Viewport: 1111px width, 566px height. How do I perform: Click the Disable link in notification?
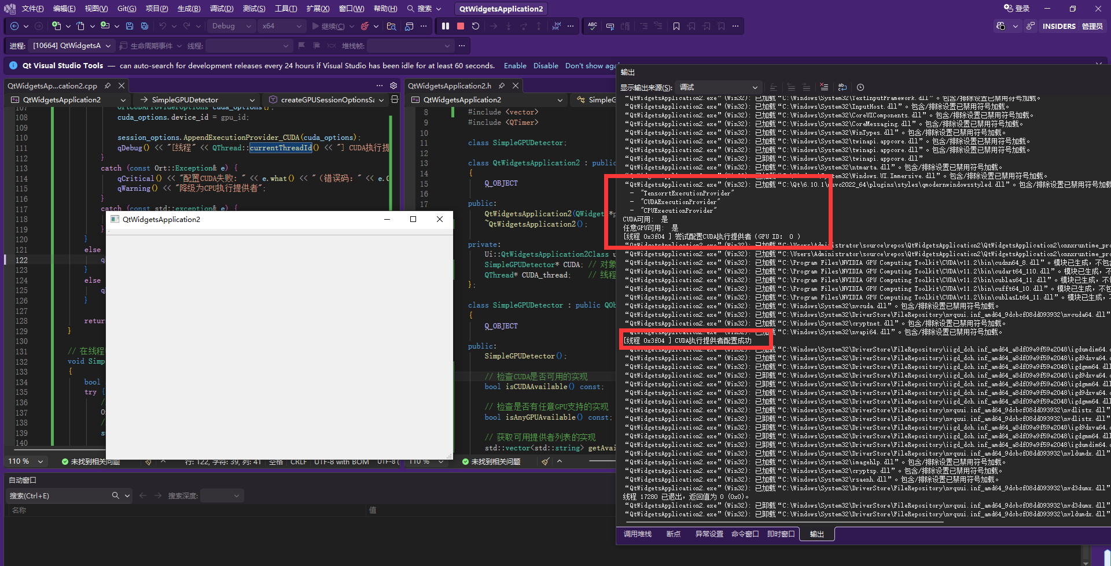[546, 66]
